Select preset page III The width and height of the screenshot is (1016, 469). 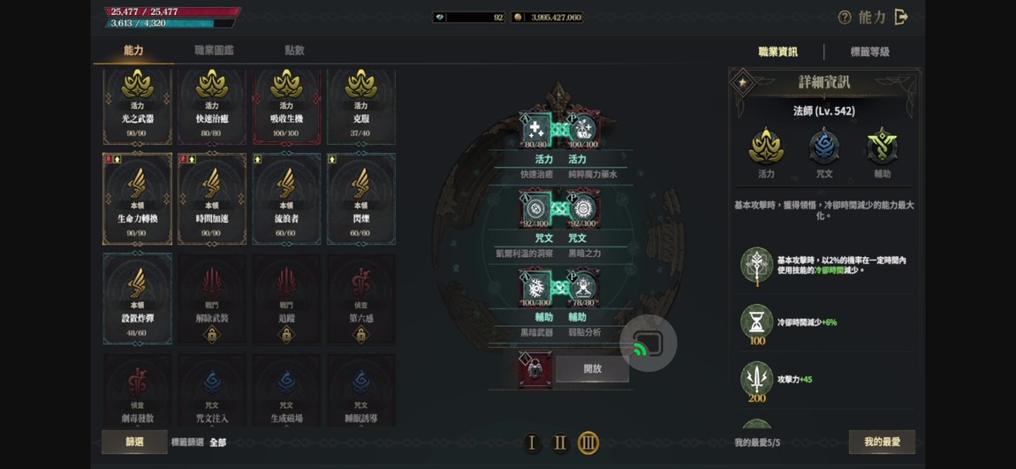[x=588, y=443]
